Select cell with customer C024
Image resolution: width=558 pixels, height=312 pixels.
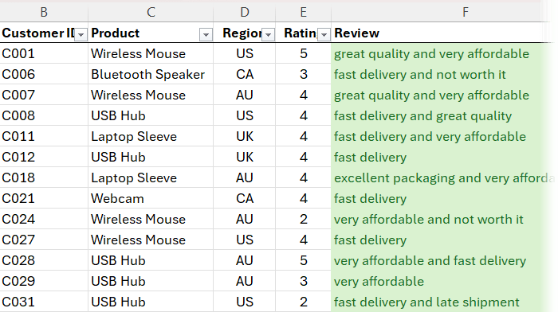click(x=44, y=219)
